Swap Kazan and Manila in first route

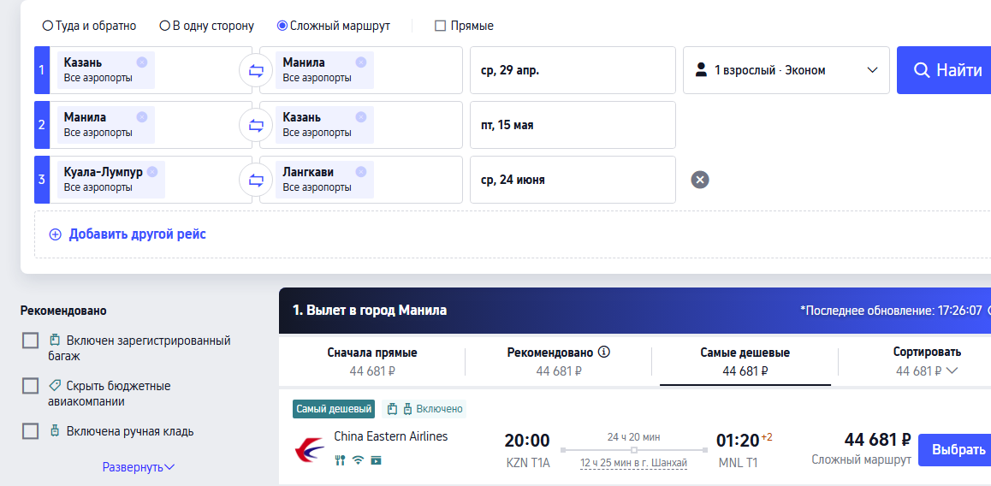click(x=256, y=71)
